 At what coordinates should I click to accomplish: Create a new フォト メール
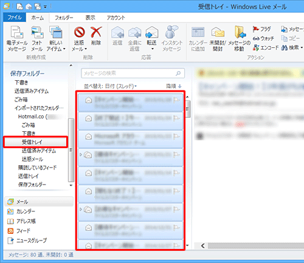[x=37, y=39]
